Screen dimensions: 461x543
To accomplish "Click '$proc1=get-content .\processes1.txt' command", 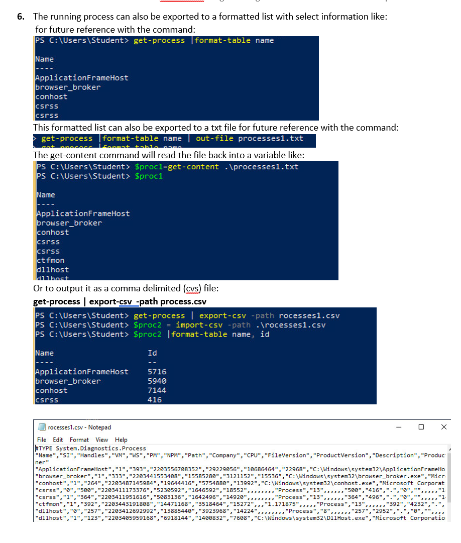I will pyautogui.click(x=216, y=167).
